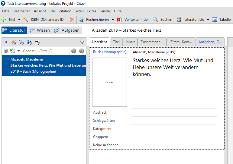
Task: Click the Kategorien: label
Action: 102,129
